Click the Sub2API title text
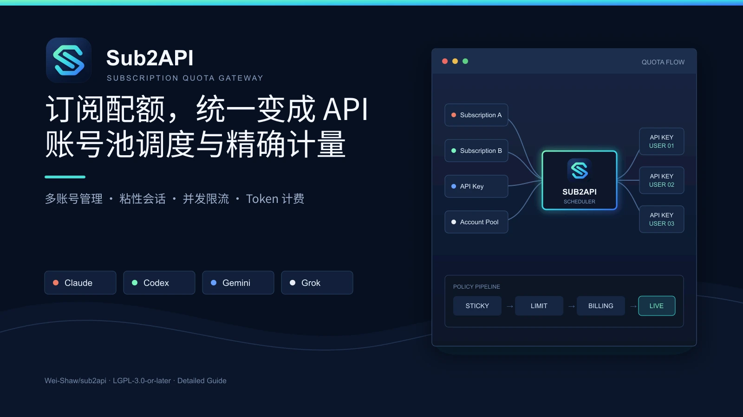 pyautogui.click(x=150, y=58)
